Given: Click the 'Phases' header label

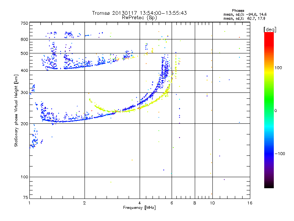Looking at the screenshot, I should 238,11.
